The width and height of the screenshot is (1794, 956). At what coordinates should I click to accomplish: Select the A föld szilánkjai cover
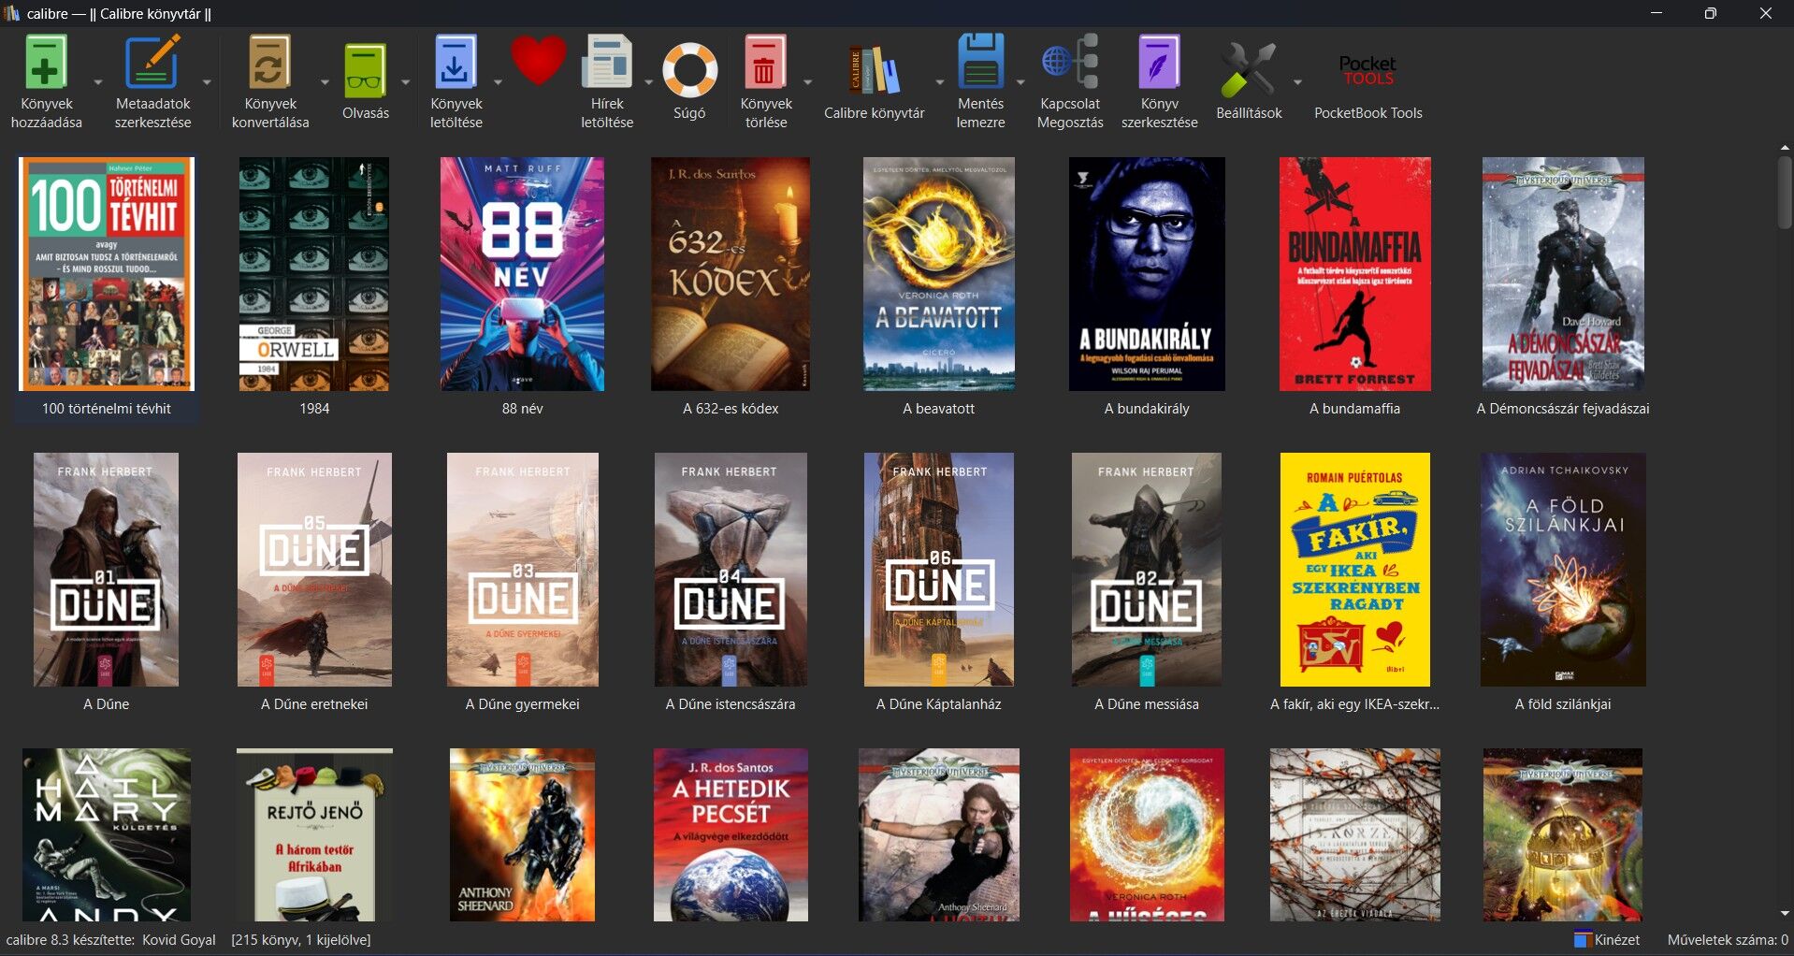1563,570
